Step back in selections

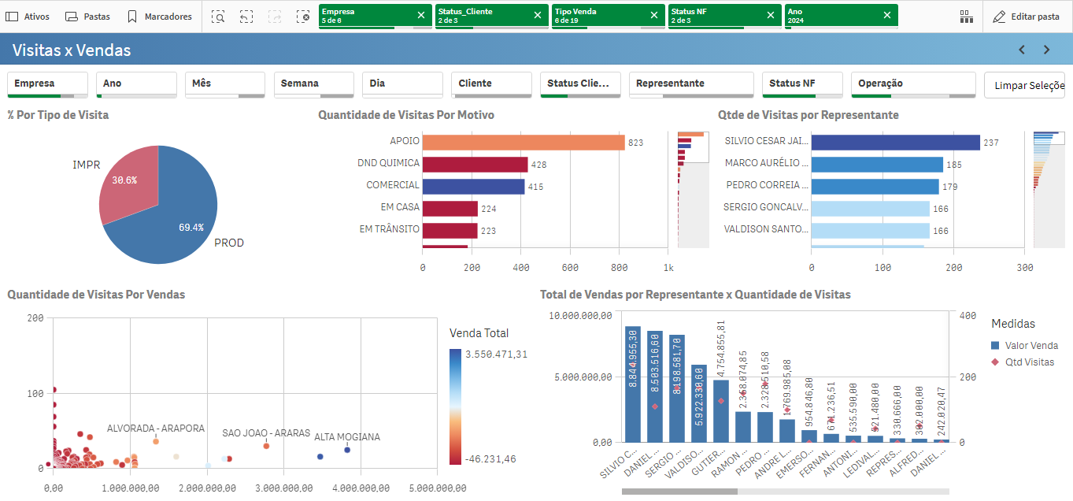coord(246,17)
